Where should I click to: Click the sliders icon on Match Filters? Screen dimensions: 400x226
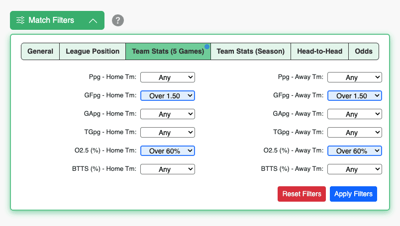coord(20,20)
